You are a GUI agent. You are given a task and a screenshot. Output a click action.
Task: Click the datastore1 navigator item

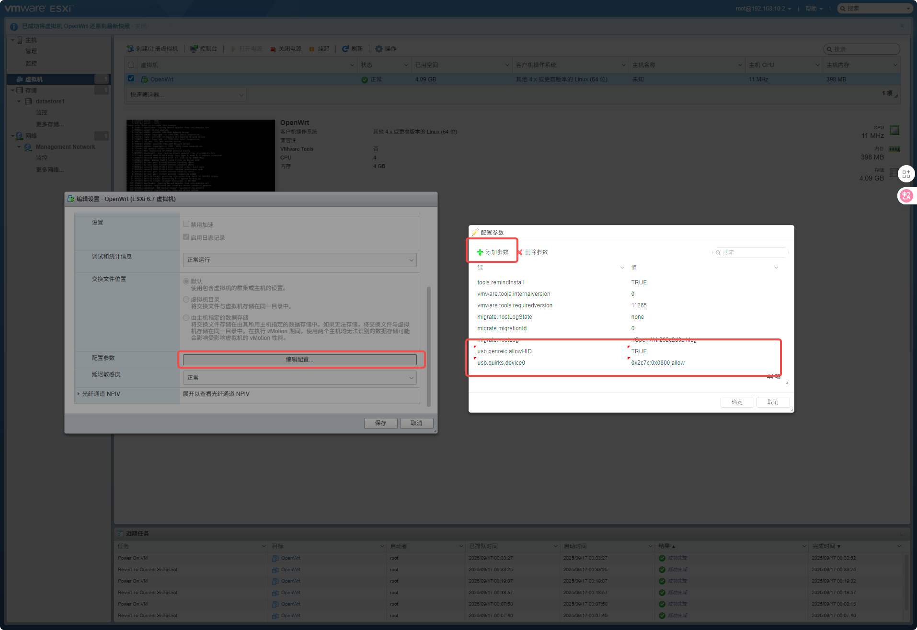click(x=50, y=101)
